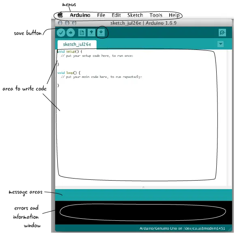The width and height of the screenshot is (241, 237).
Task: Open the Help menu
Action: [174, 15]
